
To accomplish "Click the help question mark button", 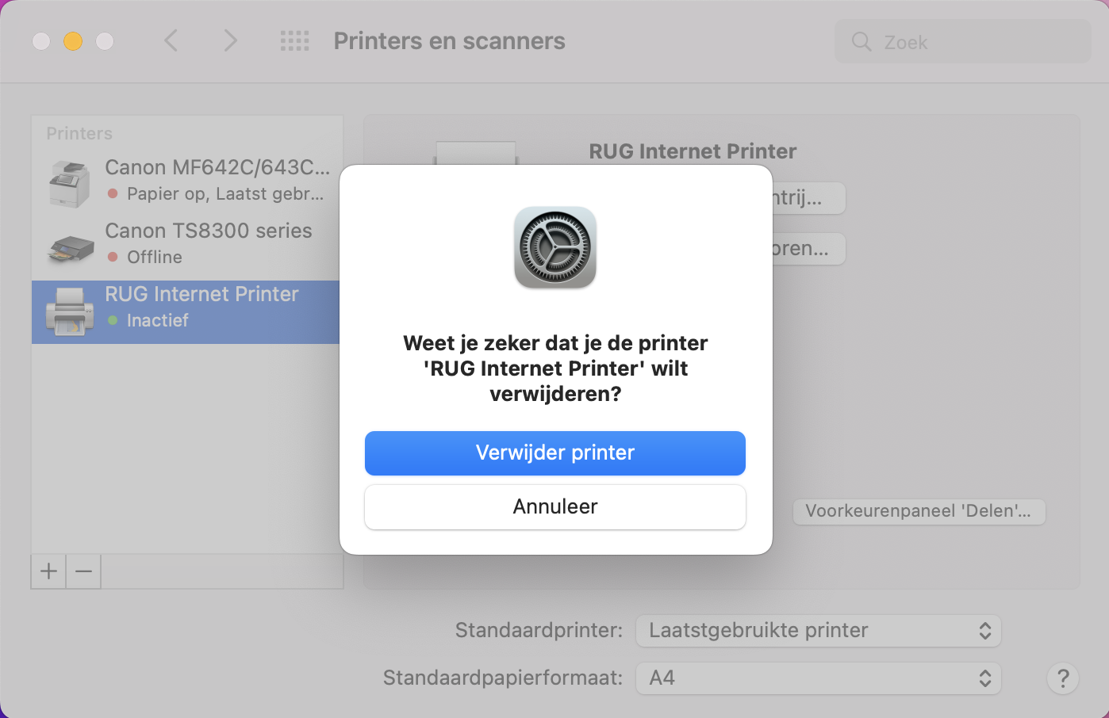I will pyautogui.click(x=1062, y=678).
